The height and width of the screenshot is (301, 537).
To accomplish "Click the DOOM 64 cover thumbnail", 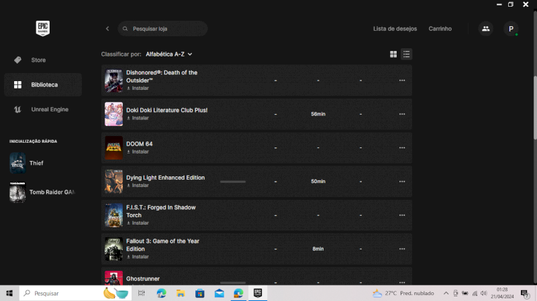I will (x=113, y=147).
